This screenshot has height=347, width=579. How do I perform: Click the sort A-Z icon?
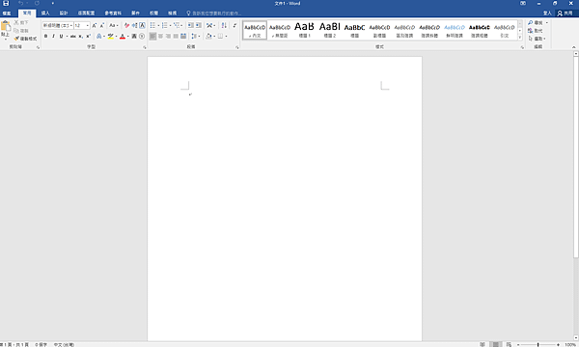click(224, 25)
